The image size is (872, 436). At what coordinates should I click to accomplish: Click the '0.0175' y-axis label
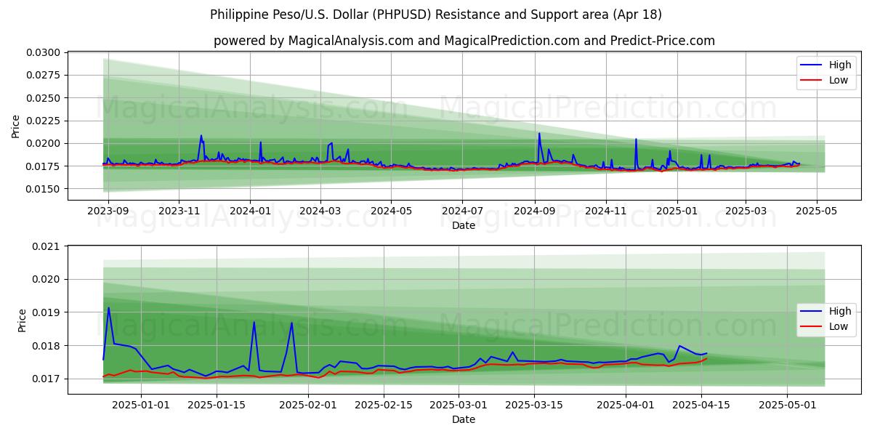tap(45, 166)
